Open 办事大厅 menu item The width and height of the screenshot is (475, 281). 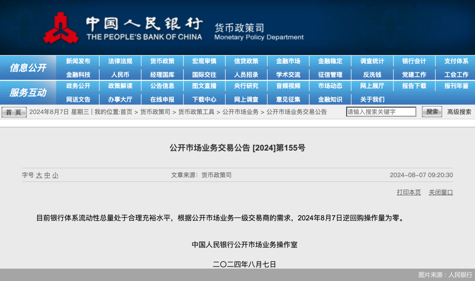[120, 100]
